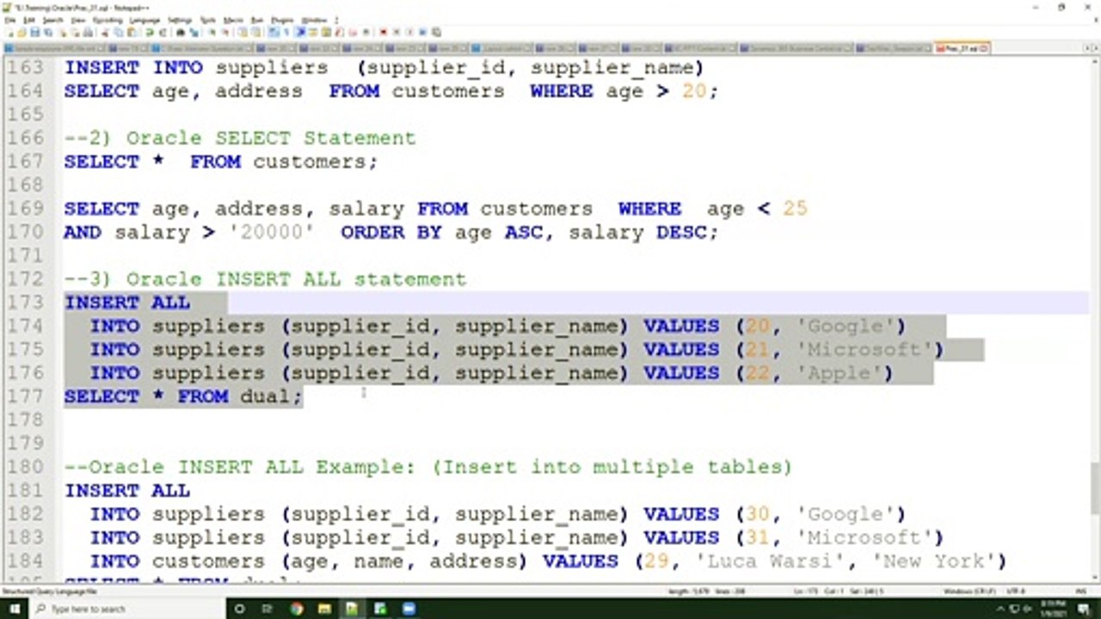Open the Plugins menu
The image size is (1101, 619).
[x=282, y=20]
